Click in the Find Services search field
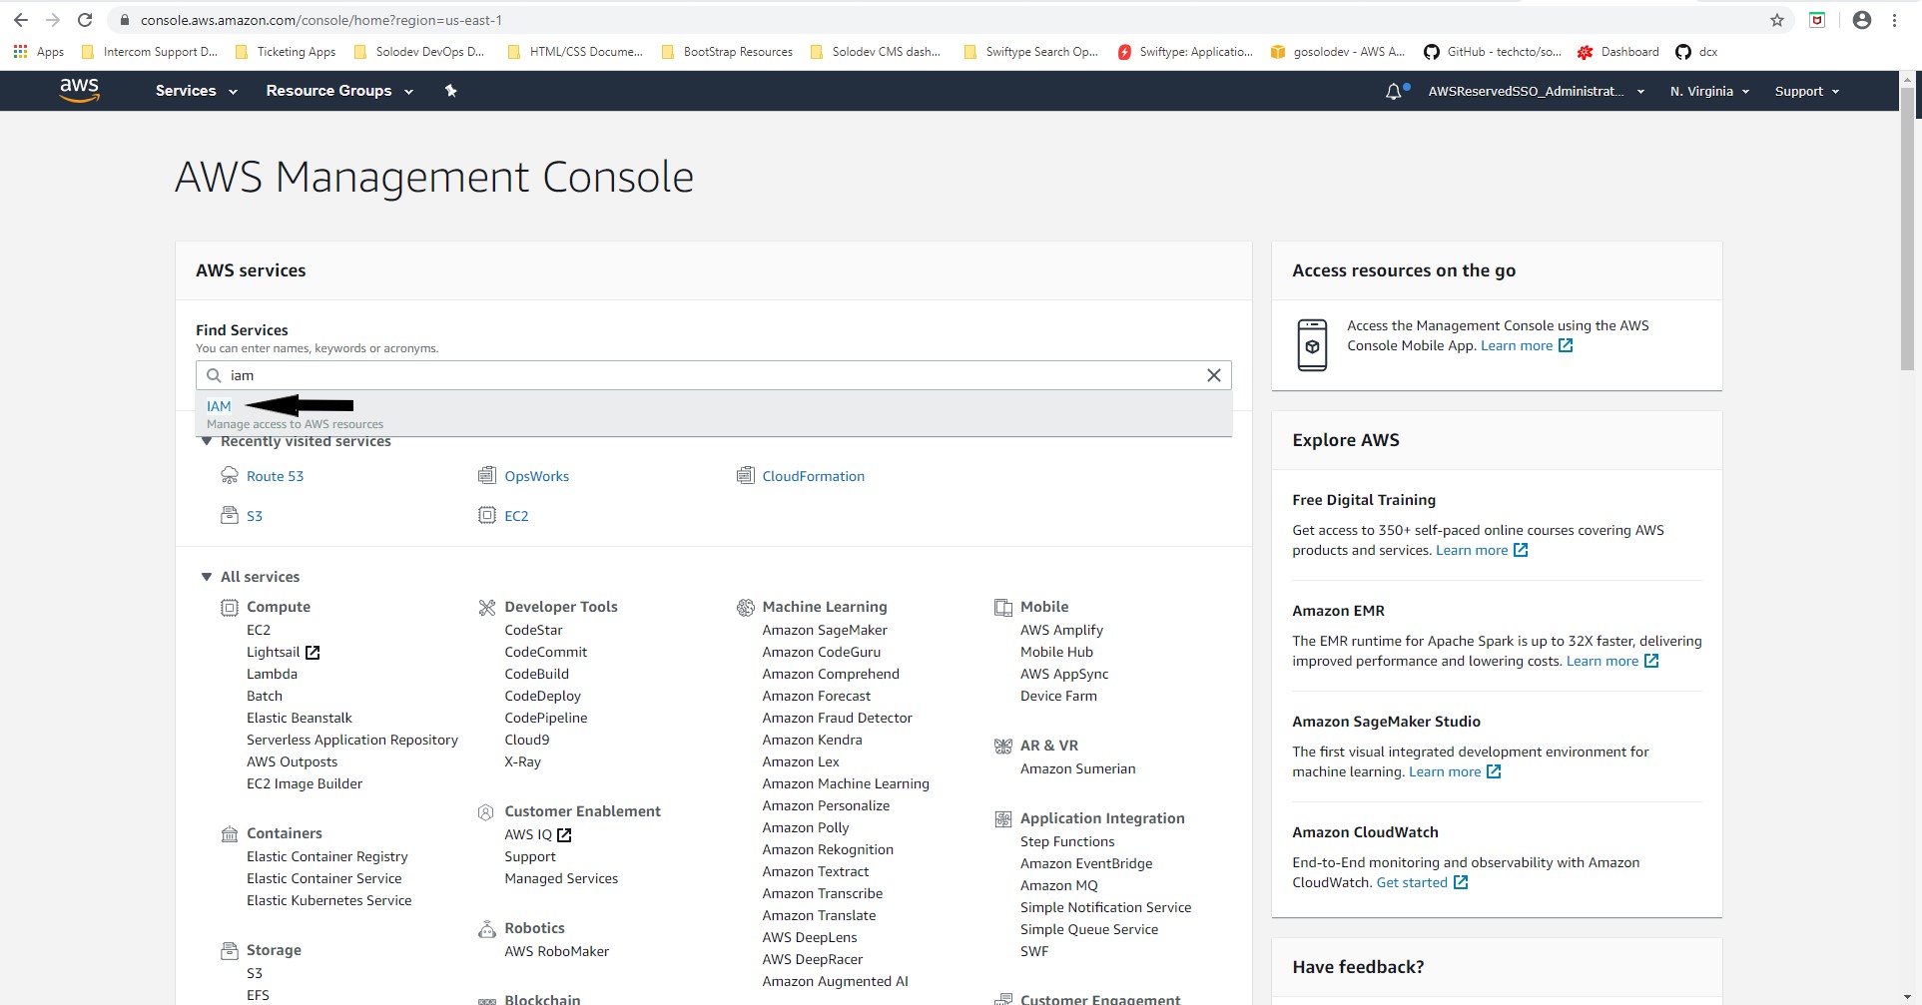 713,375
